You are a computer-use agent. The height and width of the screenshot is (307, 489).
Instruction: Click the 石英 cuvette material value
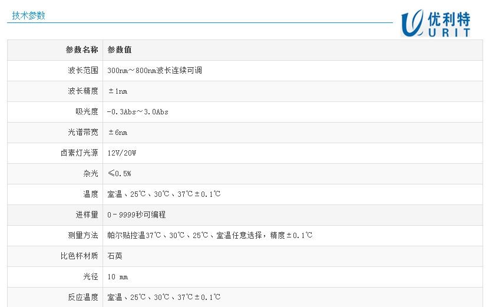[x=115, y=256]
